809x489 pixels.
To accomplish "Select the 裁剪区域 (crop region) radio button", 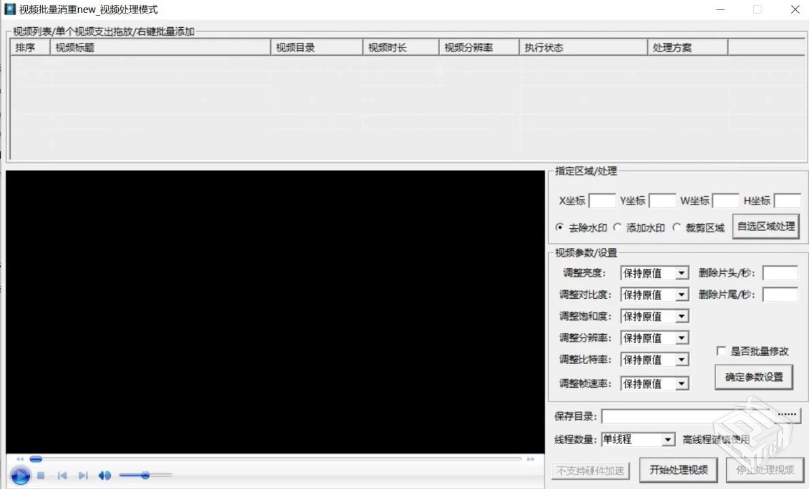I will click(677, 228).
